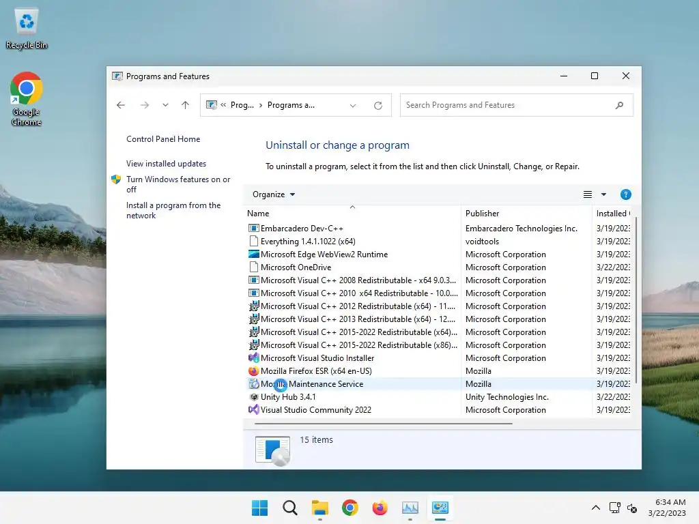Click the Control Panel taskbar icon
The image size is (699, 524).
tap(440, 508)
